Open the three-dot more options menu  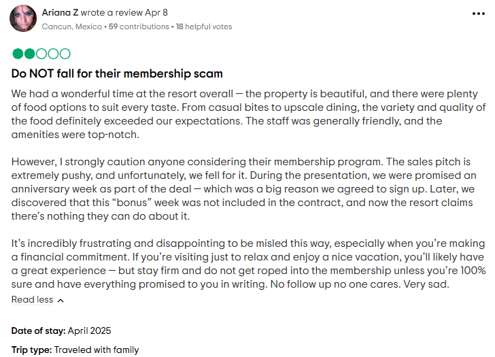478,13
